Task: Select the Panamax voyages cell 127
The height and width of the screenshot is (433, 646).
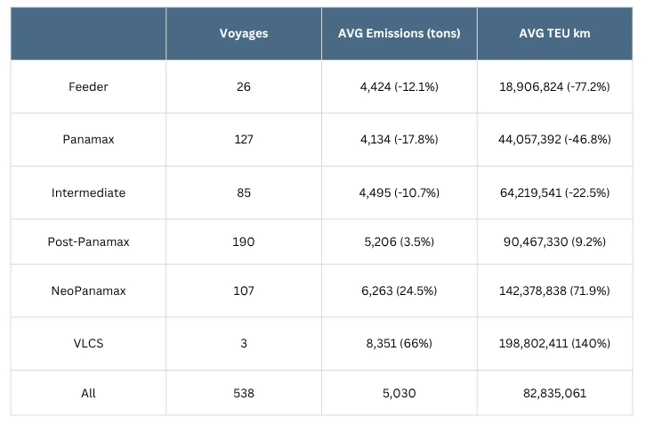Action: (x=244, y=139)
